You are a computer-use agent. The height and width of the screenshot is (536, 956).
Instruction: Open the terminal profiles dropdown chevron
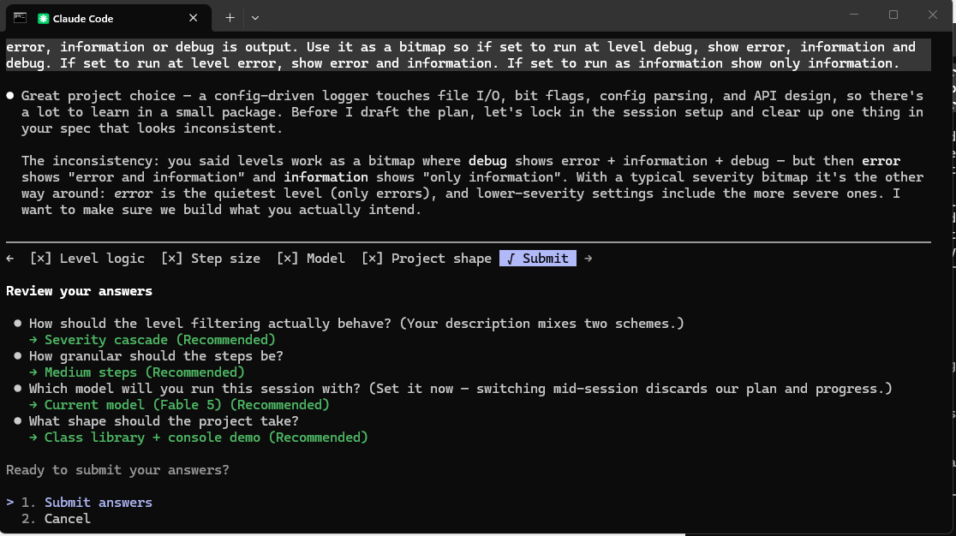click(255, 18)
